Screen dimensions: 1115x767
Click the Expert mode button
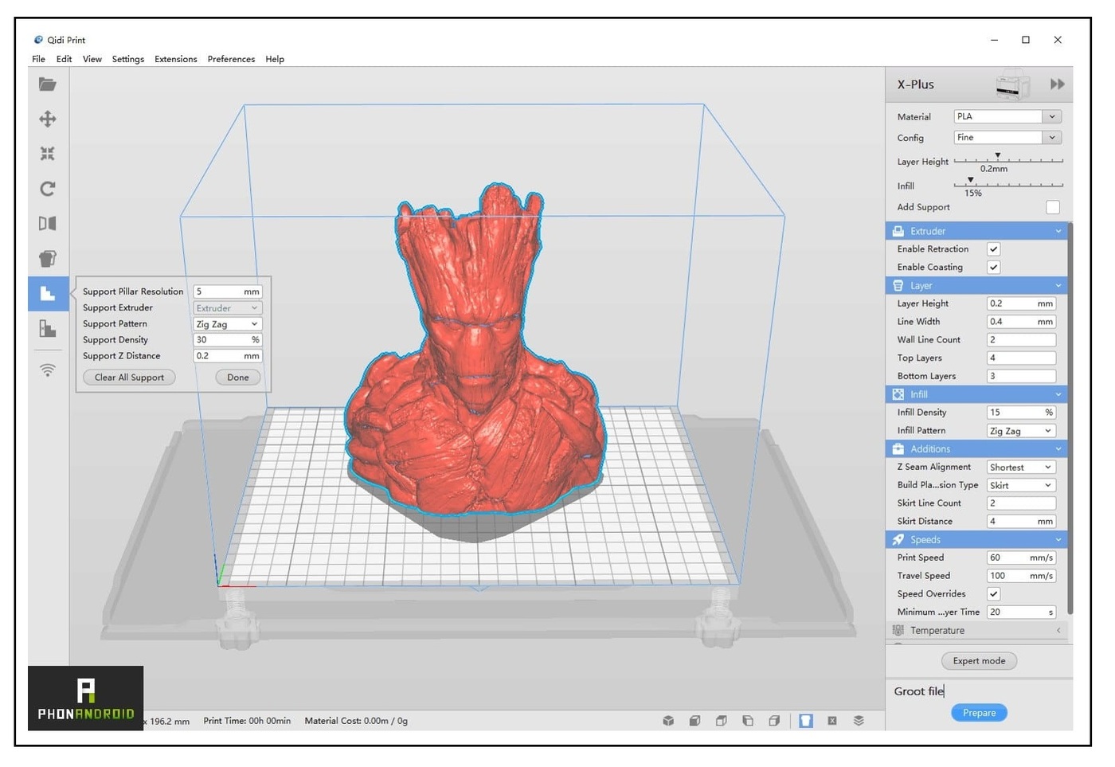[979, 661]
